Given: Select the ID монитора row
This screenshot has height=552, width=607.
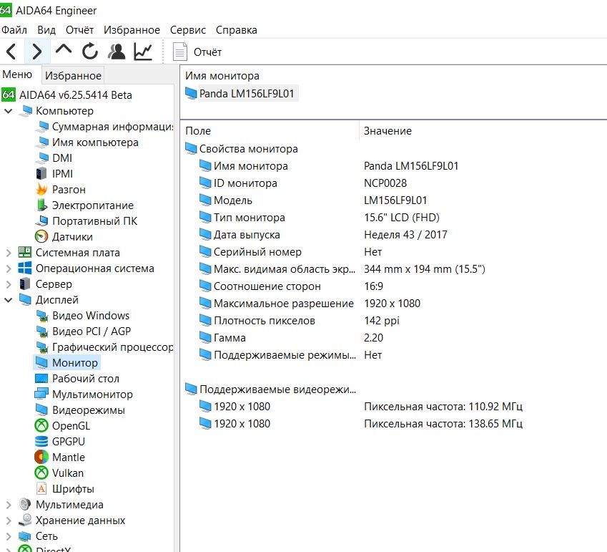Looking at the screenshot, I should point(302,183).
